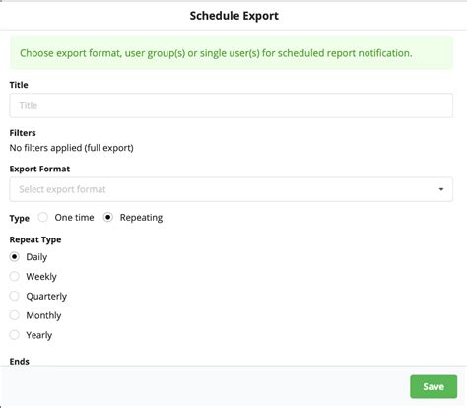Click the Schedule Export heading

click(x=234, y=16)
